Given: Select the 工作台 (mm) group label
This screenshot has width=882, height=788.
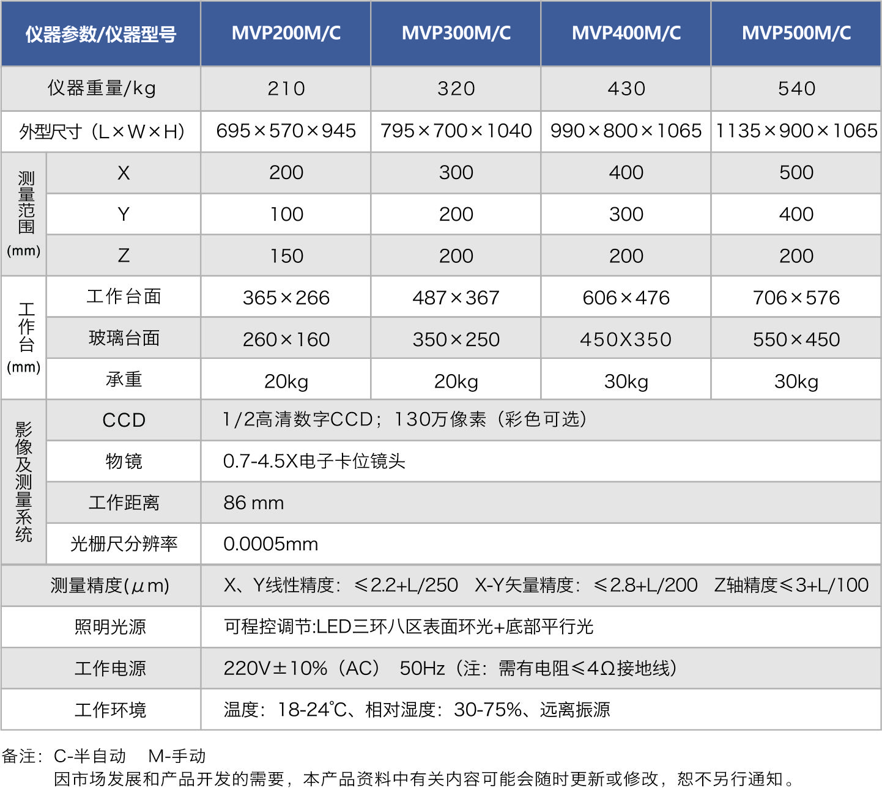Looking at the screenshot, I should (24, 338).
